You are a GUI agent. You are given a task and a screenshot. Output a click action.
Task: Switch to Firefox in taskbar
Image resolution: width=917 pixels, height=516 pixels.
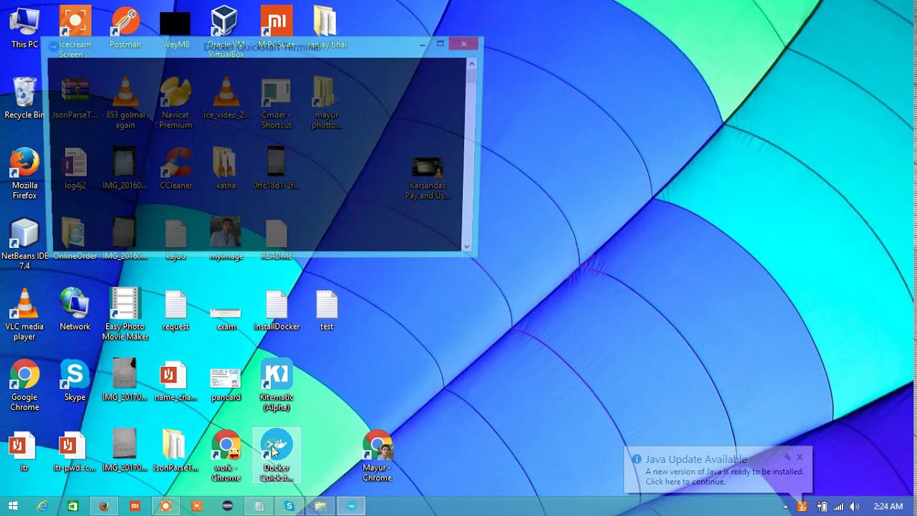point(104,507)
